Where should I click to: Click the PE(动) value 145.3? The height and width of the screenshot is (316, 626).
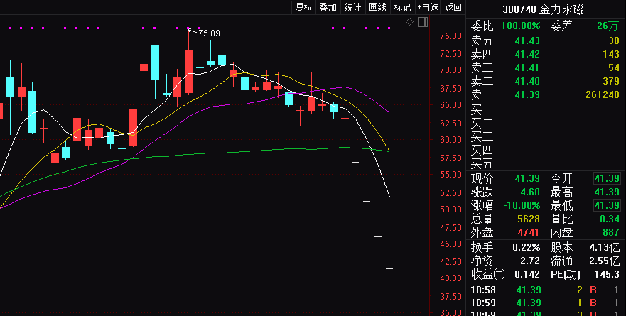(x=607, y=275)
